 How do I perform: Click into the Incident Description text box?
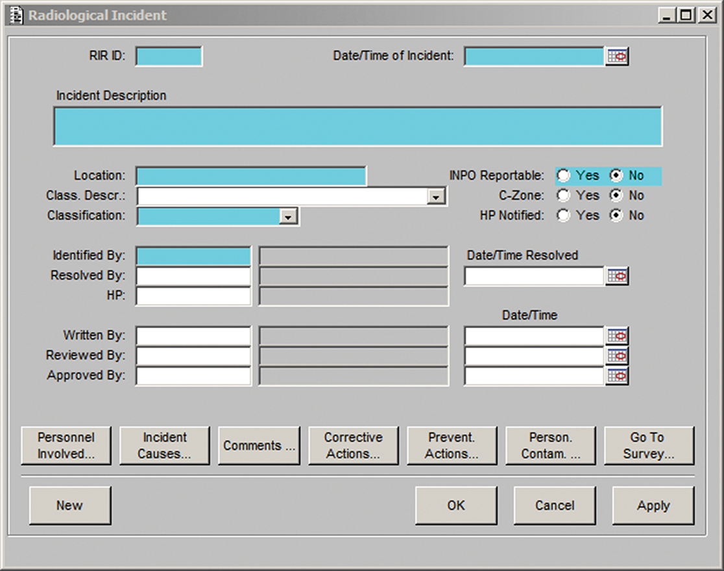click(358, 126)
